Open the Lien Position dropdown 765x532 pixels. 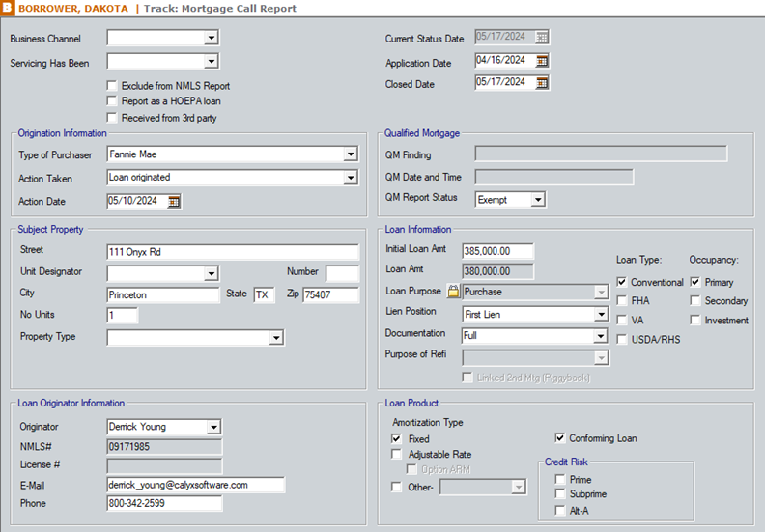(x=600, y=314)
